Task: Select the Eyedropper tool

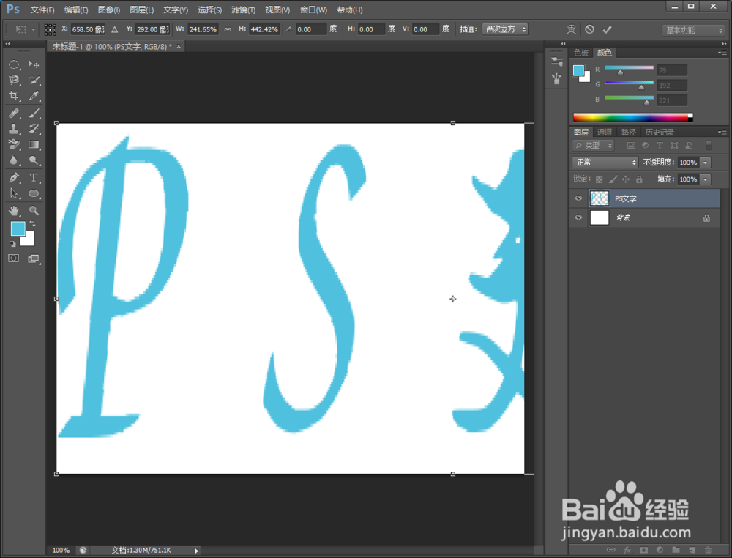Action: (x=34, y=96)
